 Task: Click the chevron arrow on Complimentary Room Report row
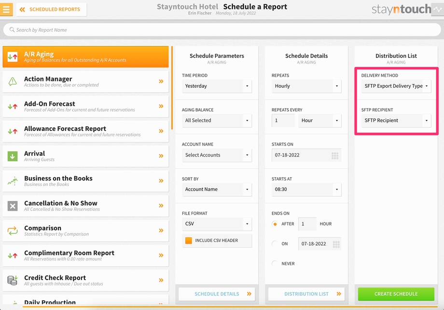click(x=161, y=255)
